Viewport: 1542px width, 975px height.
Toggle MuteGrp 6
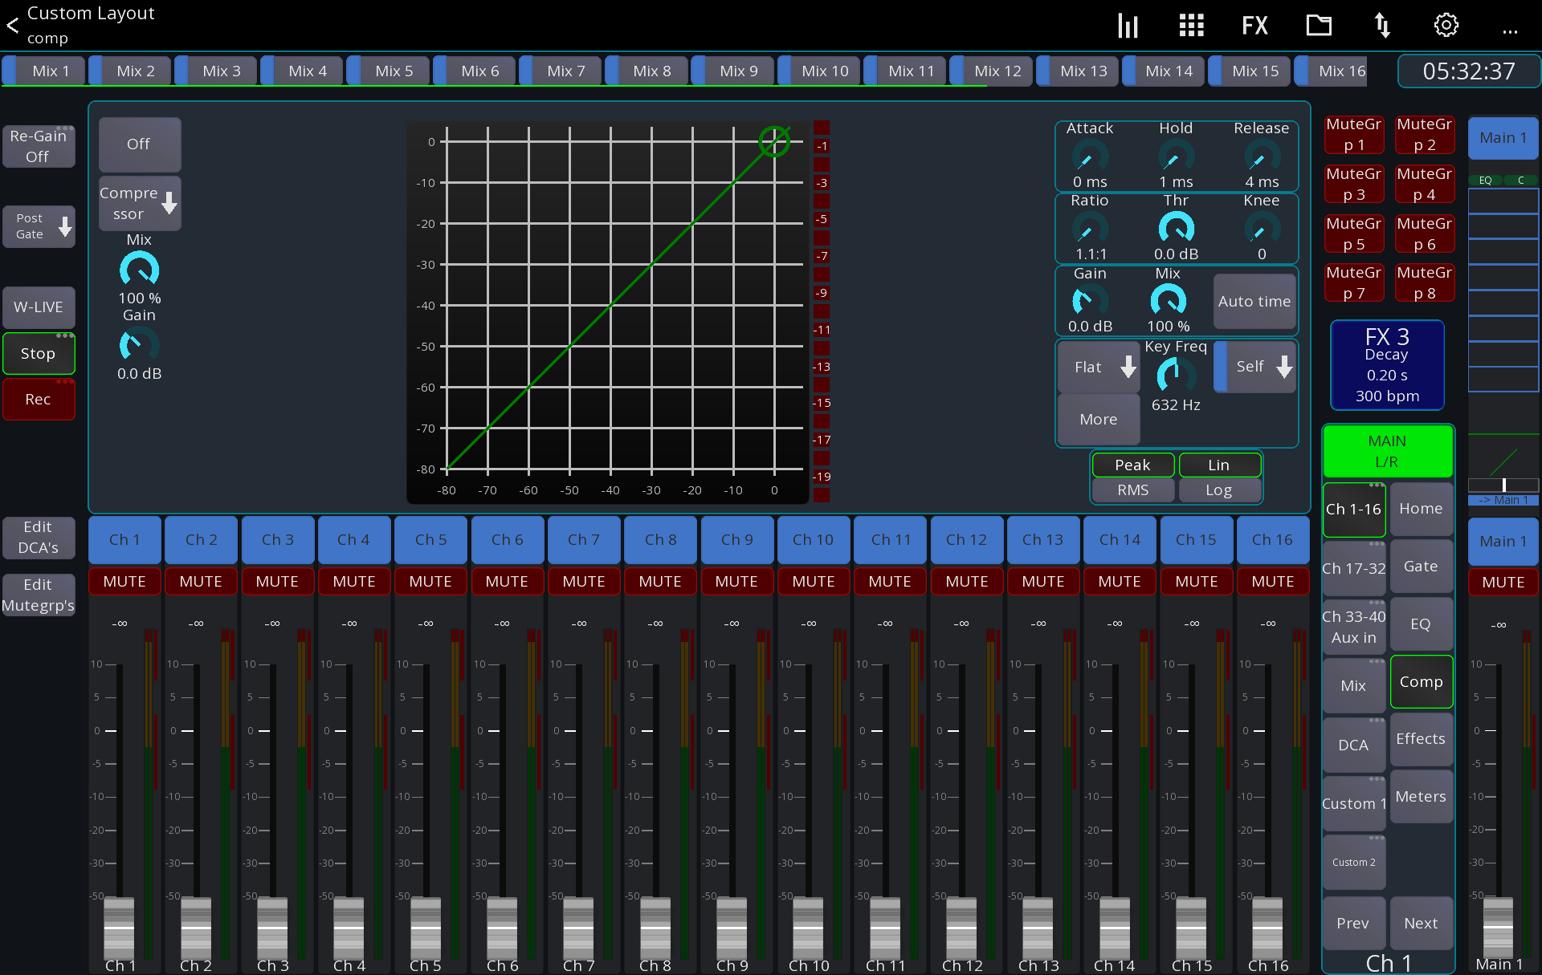pos(1425,234)
